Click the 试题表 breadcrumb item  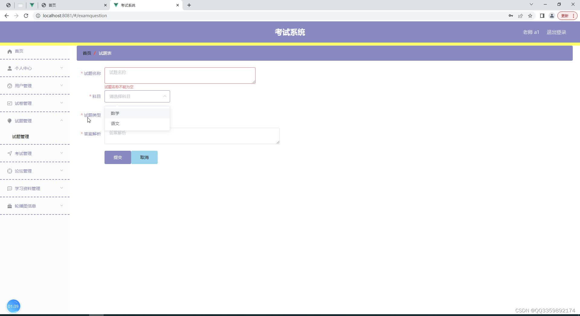tap(105, 53)
